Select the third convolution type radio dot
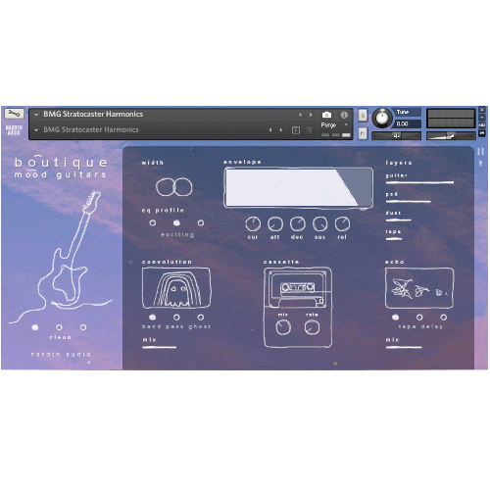The height and width of the screenshot is (490, 490). pos(201,318)
